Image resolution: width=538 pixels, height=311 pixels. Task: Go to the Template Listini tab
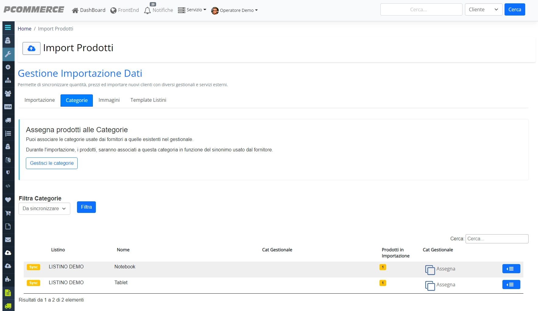[x=148, y=100]
